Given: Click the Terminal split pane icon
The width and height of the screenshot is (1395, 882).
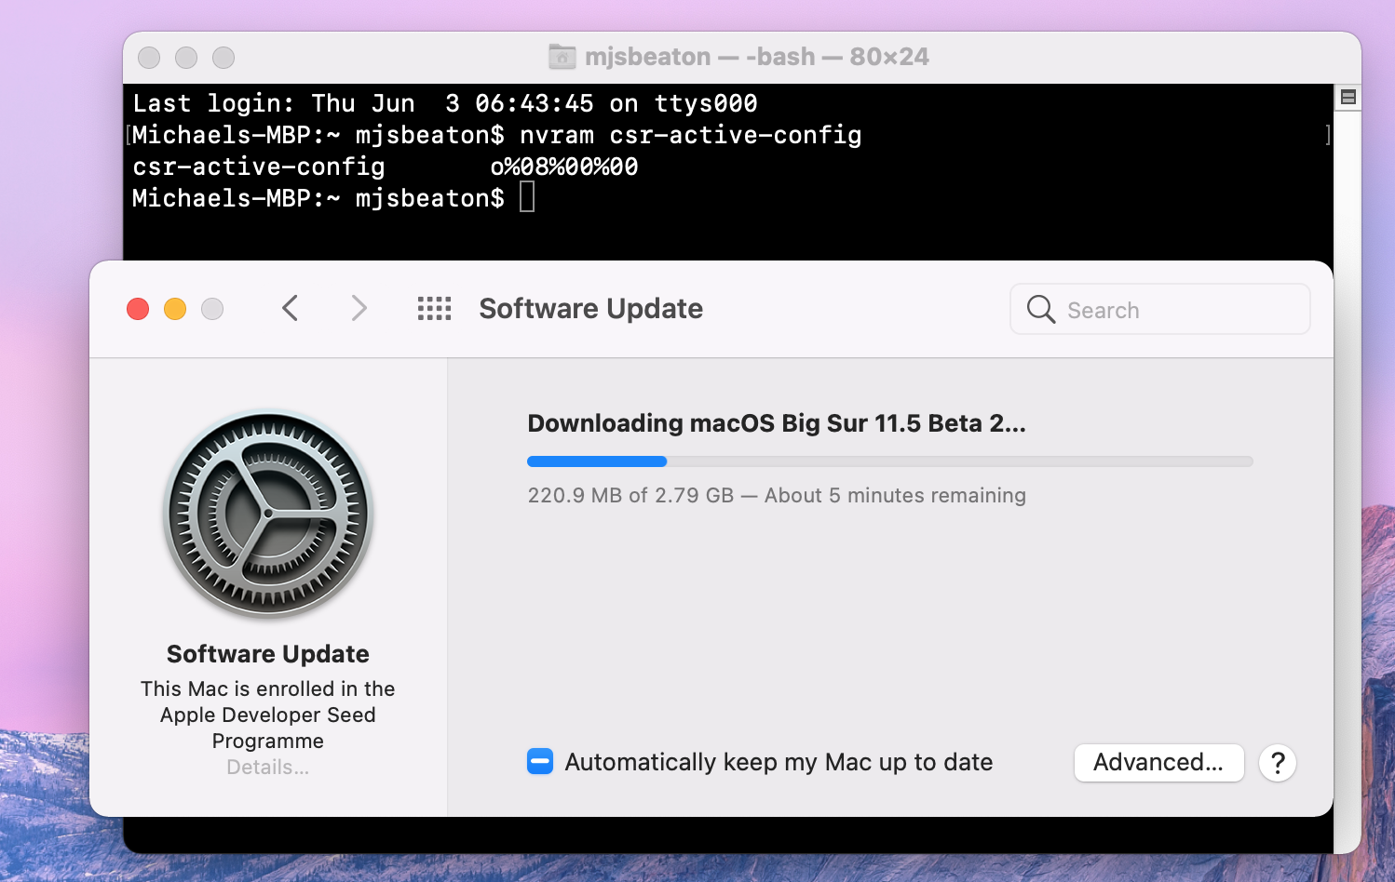Looking at the screenshot, I should pyautogui.click(x=1348, y=97).
